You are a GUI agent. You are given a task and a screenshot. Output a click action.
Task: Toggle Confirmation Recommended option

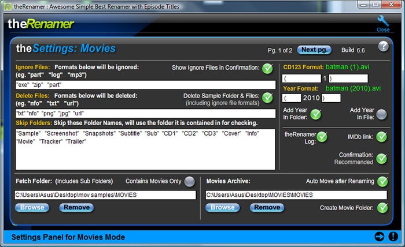(382, 159)
